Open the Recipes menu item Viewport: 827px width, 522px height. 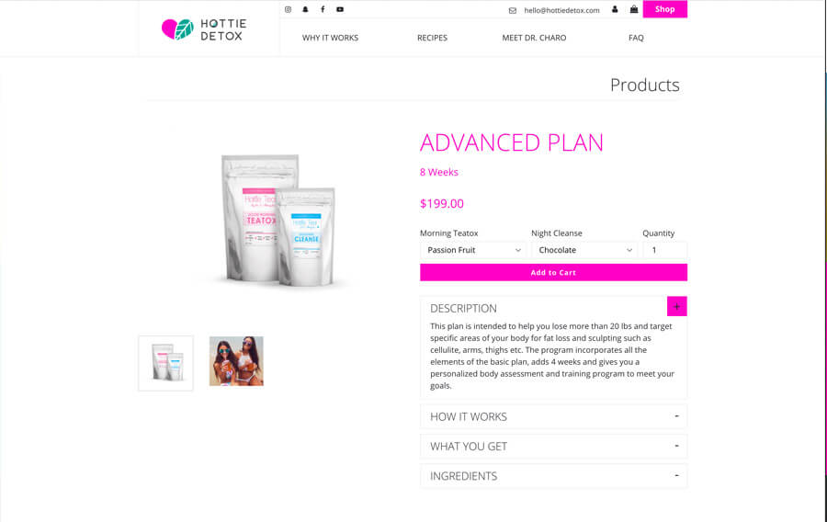432,38
